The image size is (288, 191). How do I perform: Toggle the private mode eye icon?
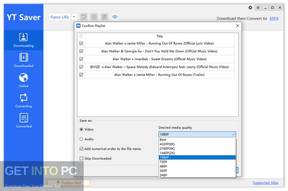tap(115, 17)
